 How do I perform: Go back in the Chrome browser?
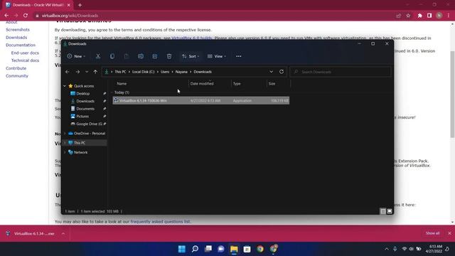pyautogui.click(x=6, y=16)
